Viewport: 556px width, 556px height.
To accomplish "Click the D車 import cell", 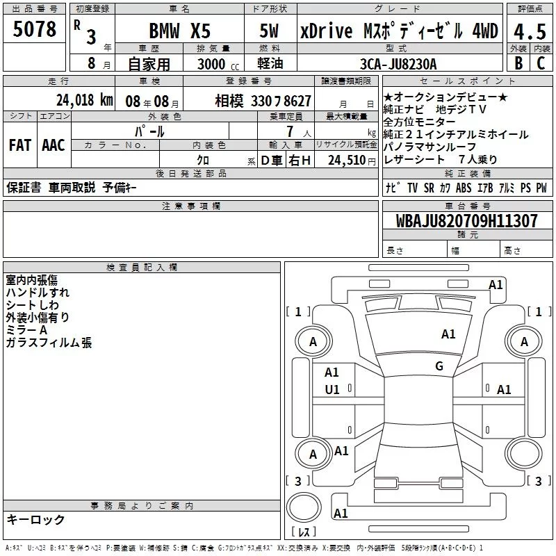I will pyautogui.click(x=272, y=161).
